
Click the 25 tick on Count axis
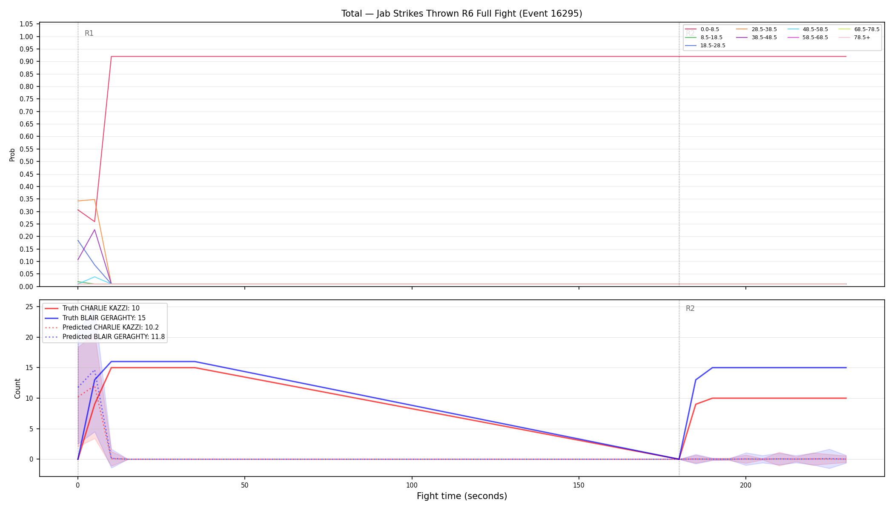pos(29,307)
